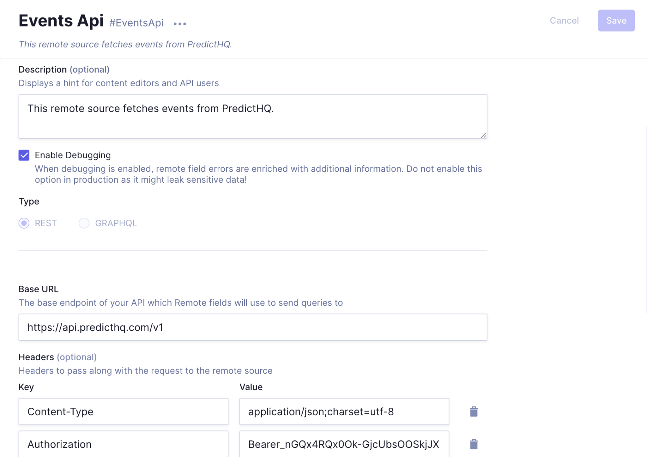The width and height of the screenshot is (647, 457).
Task: Click the Bearer token value field
Action: (344, 444)
